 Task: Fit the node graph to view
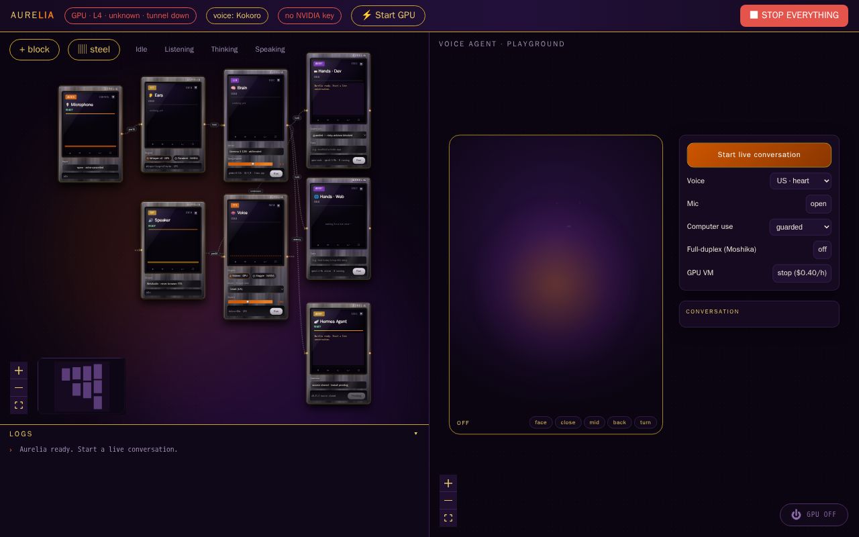coord(19,405)
